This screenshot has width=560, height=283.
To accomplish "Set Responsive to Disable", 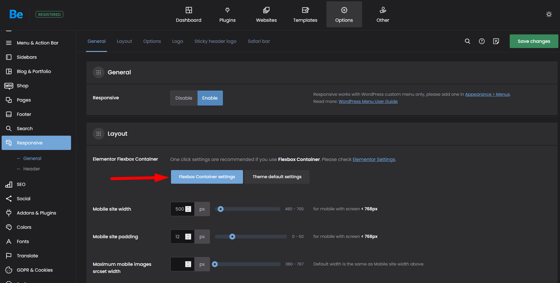I will pyautogui.click(x=184, y=98).
